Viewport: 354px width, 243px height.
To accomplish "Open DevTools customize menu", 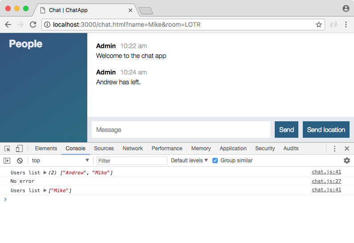I will coord(334,148).
